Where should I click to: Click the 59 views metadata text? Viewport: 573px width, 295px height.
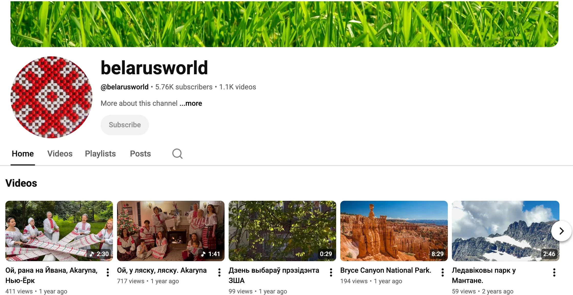click(x=464, y=291)
